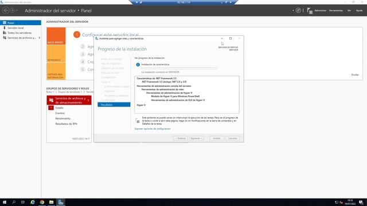Click the Anterior button in the wizard

(181, 138)
